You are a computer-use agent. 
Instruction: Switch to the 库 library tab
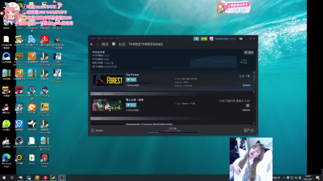(x=113, y=44)
